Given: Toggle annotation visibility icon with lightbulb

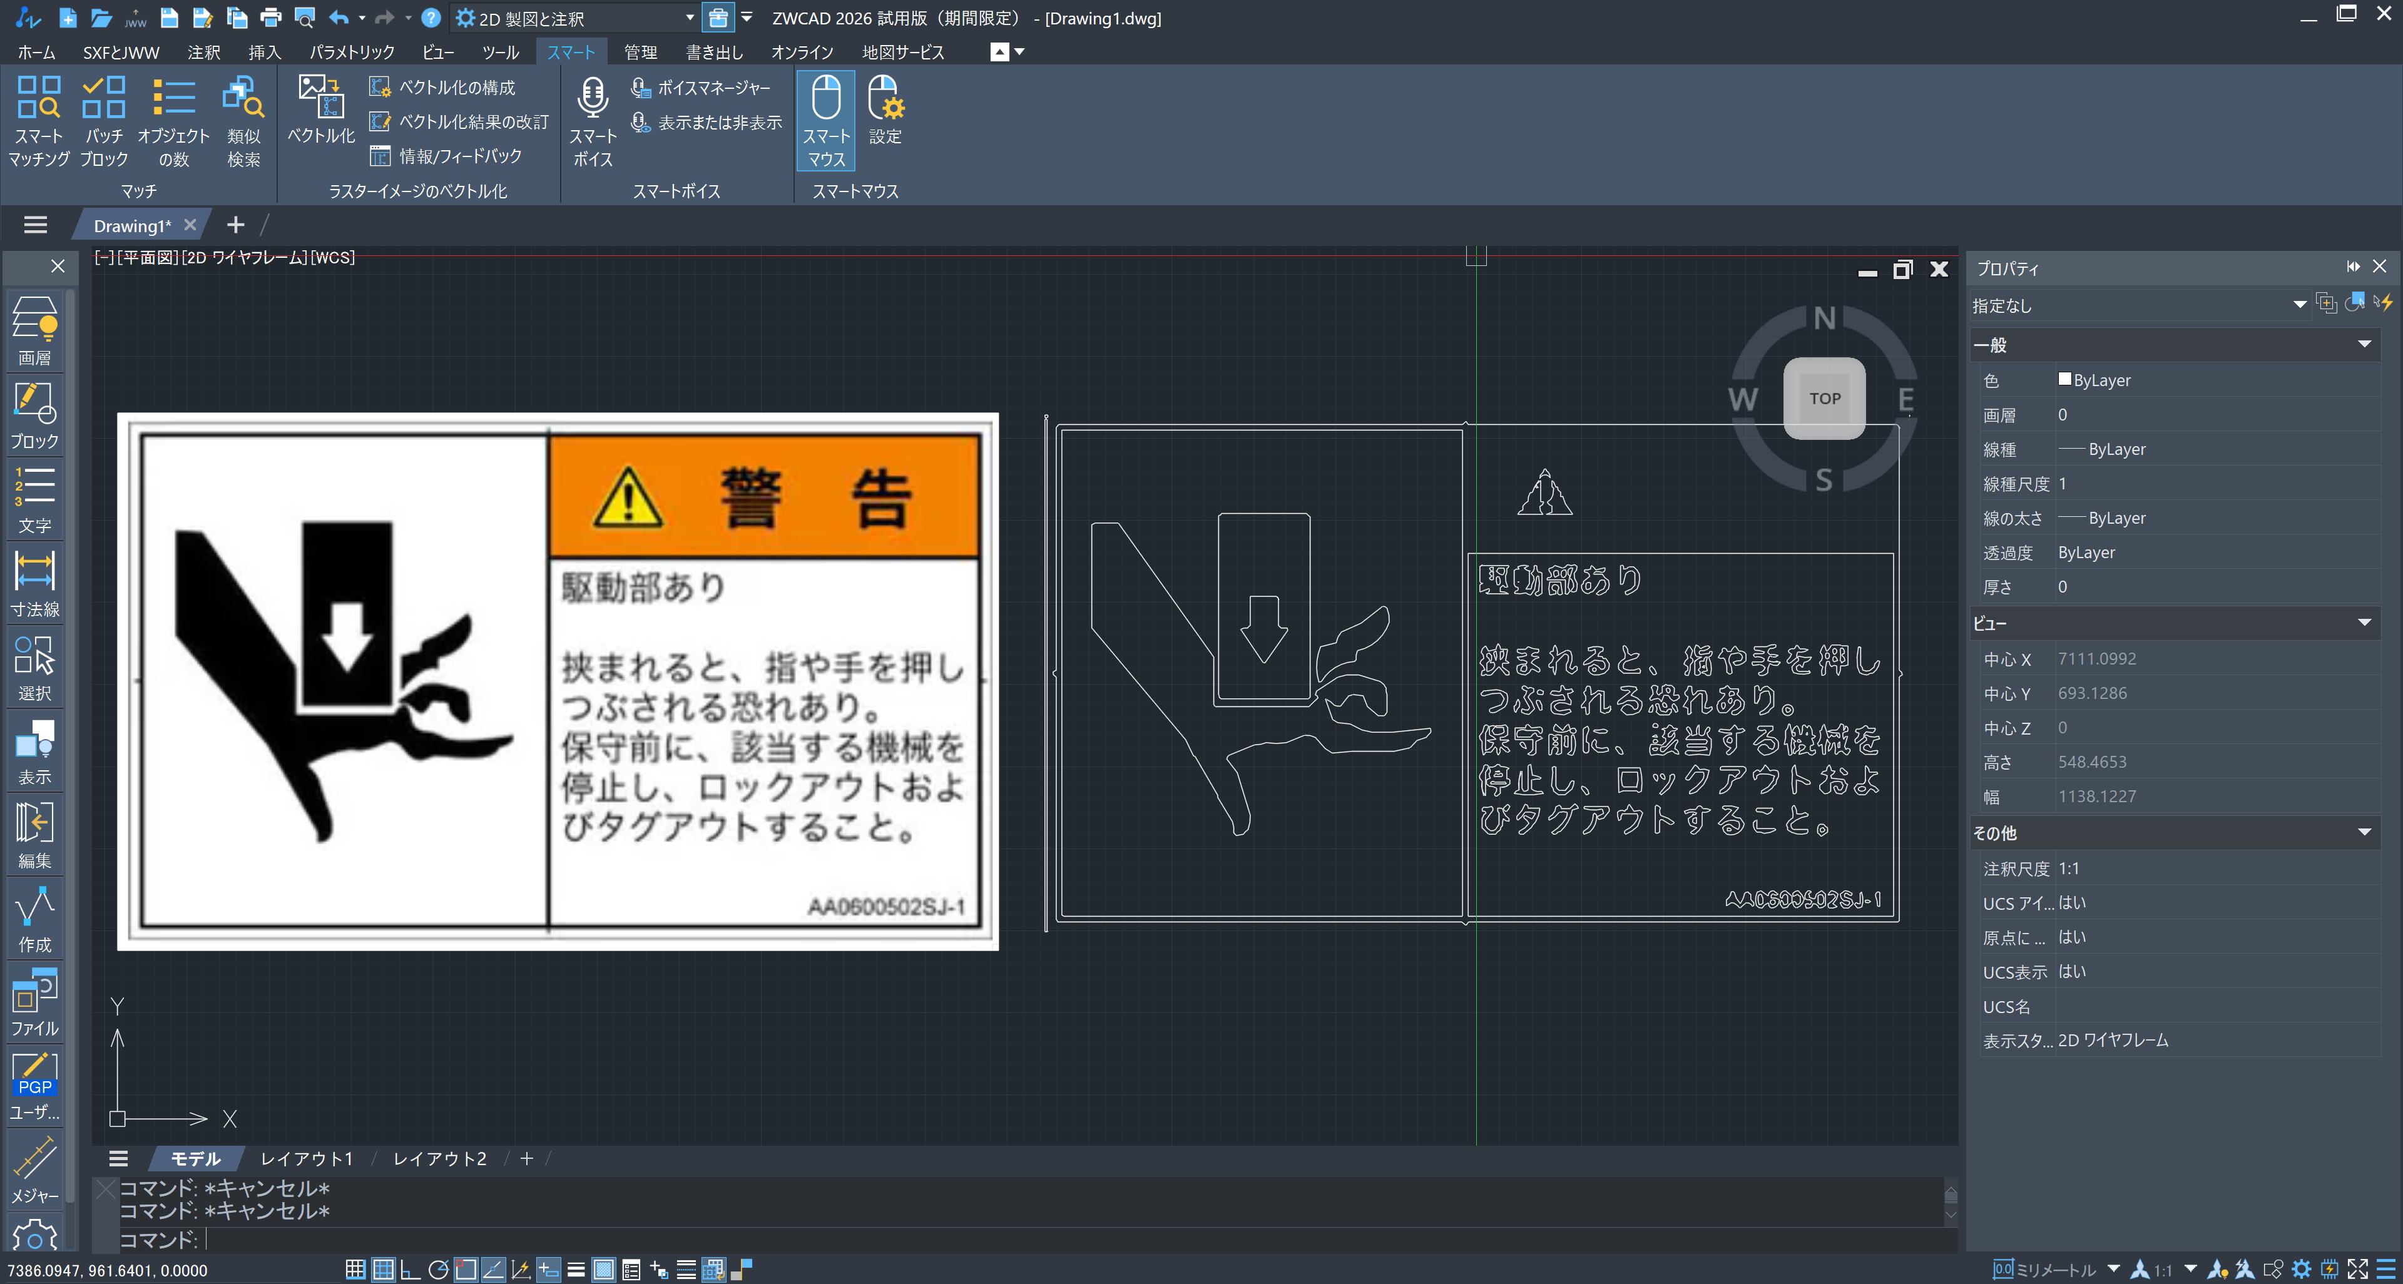Looking at the screenshot, I should pyautogui.click(x=2218, y=1269).
